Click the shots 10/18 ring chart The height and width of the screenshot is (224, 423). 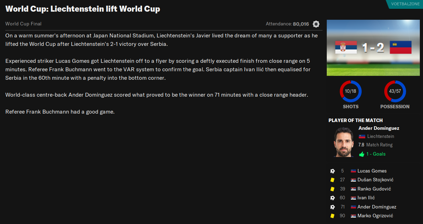click(351, 91)
